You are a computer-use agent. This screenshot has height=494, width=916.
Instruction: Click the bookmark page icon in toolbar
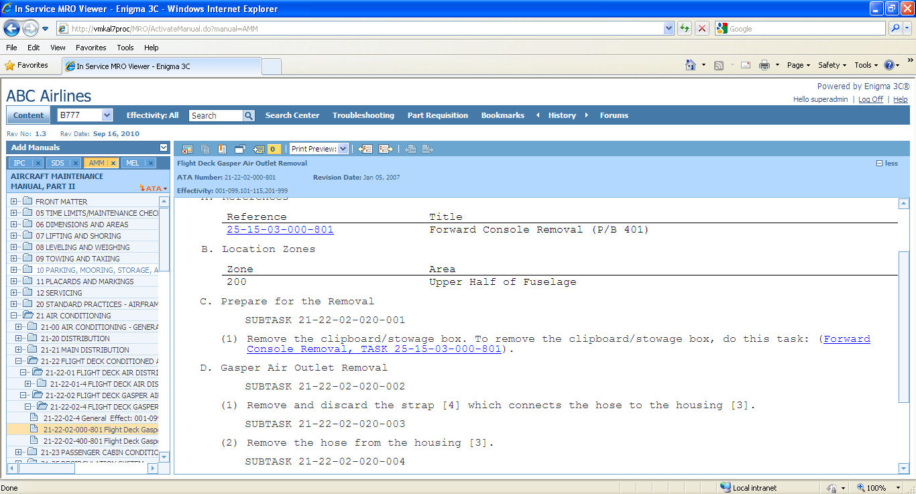(223, 149)
